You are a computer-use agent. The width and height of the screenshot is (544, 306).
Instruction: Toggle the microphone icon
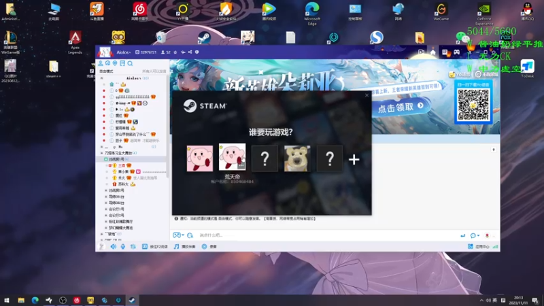pyautogui.click(x=123, y=246)
